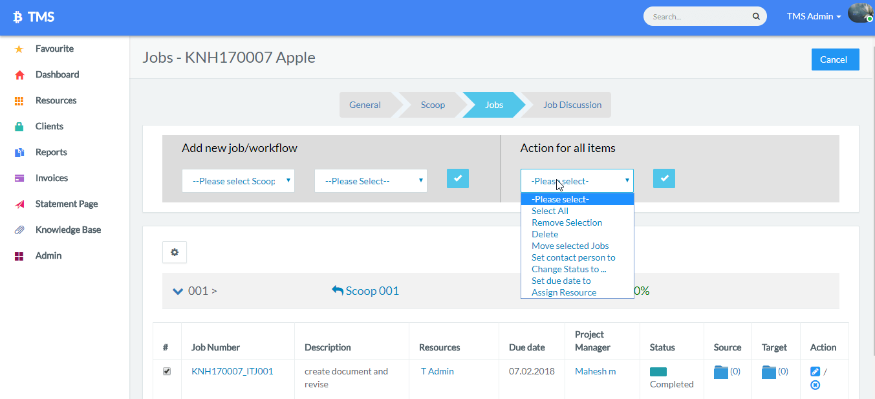This screenshot has height=399, width=875.
Task: Open the Please select Scoop dropdown
Action: pos(238,181)
